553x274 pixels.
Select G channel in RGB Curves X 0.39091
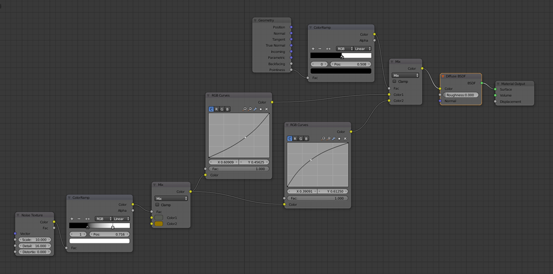click(x=301, y=139)
